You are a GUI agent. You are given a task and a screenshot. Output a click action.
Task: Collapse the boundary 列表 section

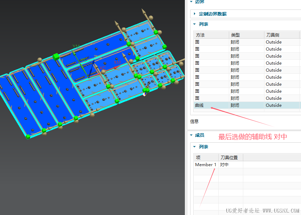194,24
